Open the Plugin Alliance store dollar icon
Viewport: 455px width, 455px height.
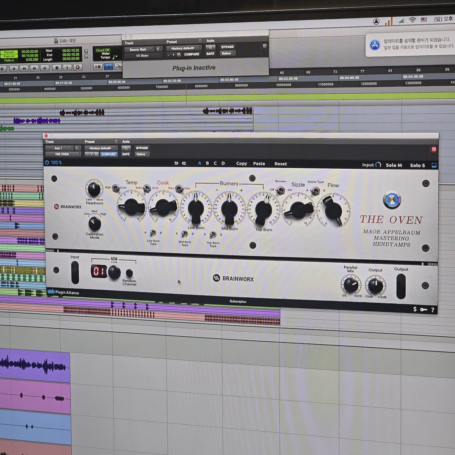(x=415, y=309)
